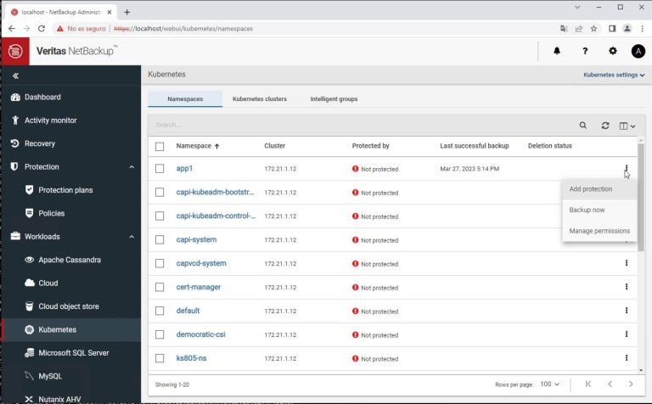
Task: Open the Kubernetes settings dropdown
Action: coord(613,75)
